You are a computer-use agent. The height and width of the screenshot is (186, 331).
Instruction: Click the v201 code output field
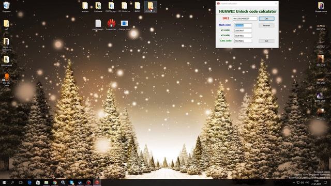[x=243, y=41]
